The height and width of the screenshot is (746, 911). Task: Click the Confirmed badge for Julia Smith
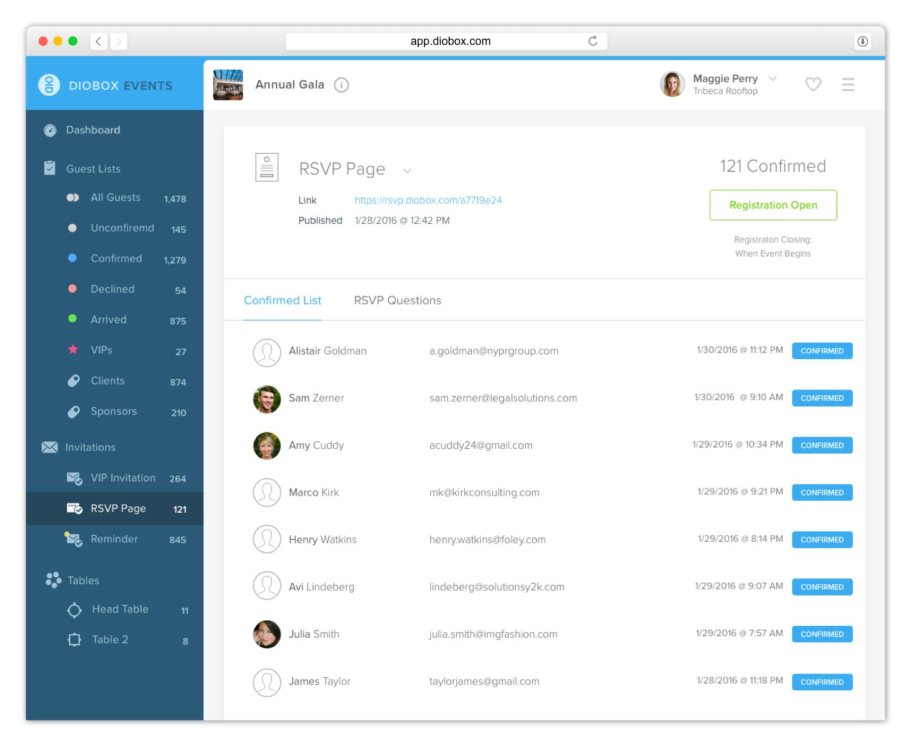822,634
